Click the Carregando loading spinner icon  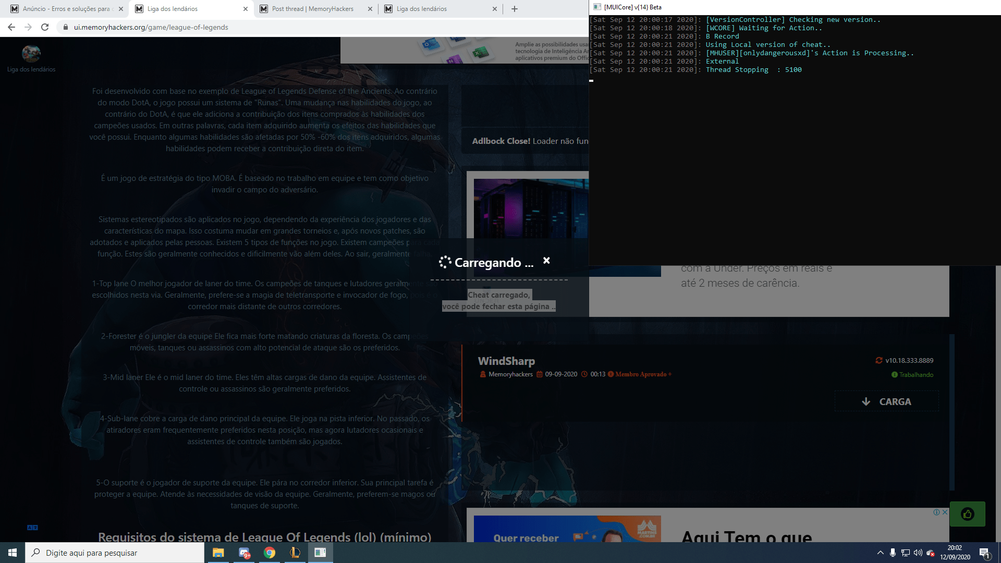point(445,262)
